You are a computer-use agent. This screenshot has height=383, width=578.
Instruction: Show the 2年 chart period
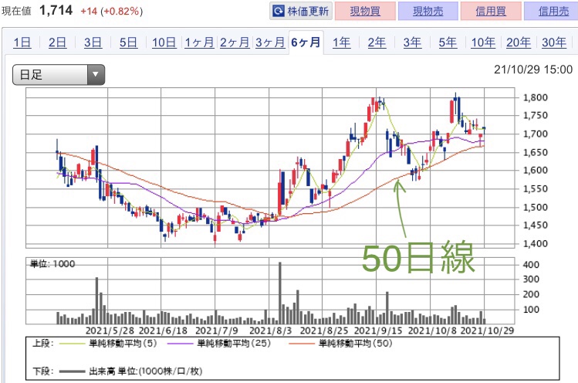point(377,42)
